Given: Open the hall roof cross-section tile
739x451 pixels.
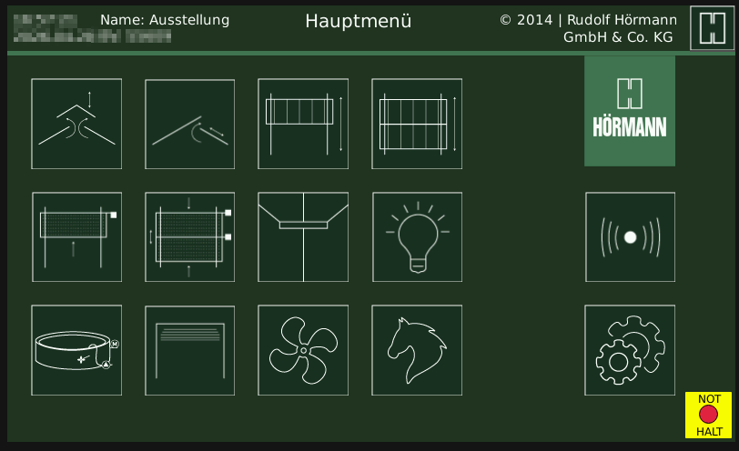Looking at the screenshot, I should click(x=303, y=236).
